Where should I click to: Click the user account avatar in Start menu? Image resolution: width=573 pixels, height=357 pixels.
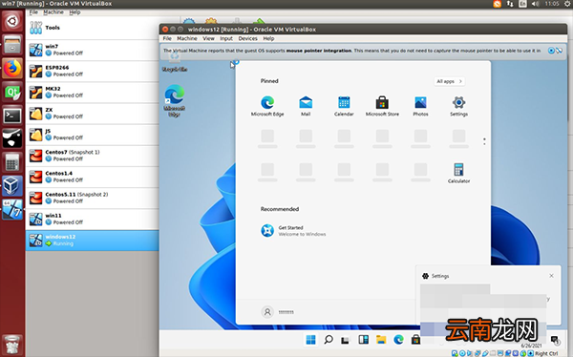[x=267, y=312]
